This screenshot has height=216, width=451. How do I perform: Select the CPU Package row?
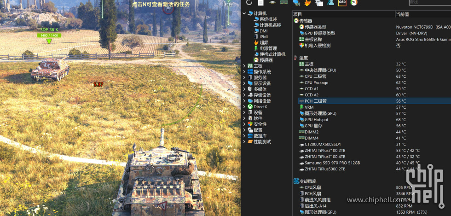375,82
